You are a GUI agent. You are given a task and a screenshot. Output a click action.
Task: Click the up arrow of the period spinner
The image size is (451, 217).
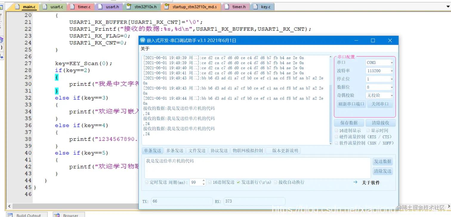[203, 180]
